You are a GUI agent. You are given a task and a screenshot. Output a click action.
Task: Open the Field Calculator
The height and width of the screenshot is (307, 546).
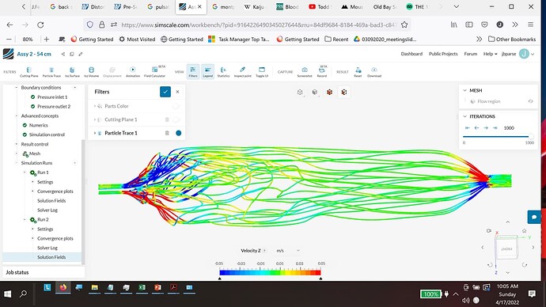[154, 72]
